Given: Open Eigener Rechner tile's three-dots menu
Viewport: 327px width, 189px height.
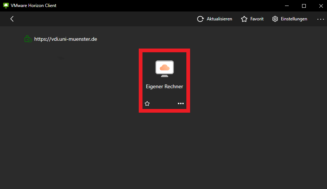Looking at the screenshot, I should pos(181,104).
